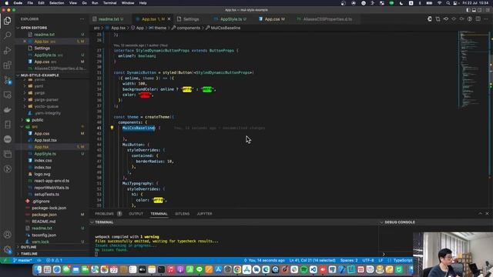
Task: Click the split editor right icon
Action: tap(478, 18)
